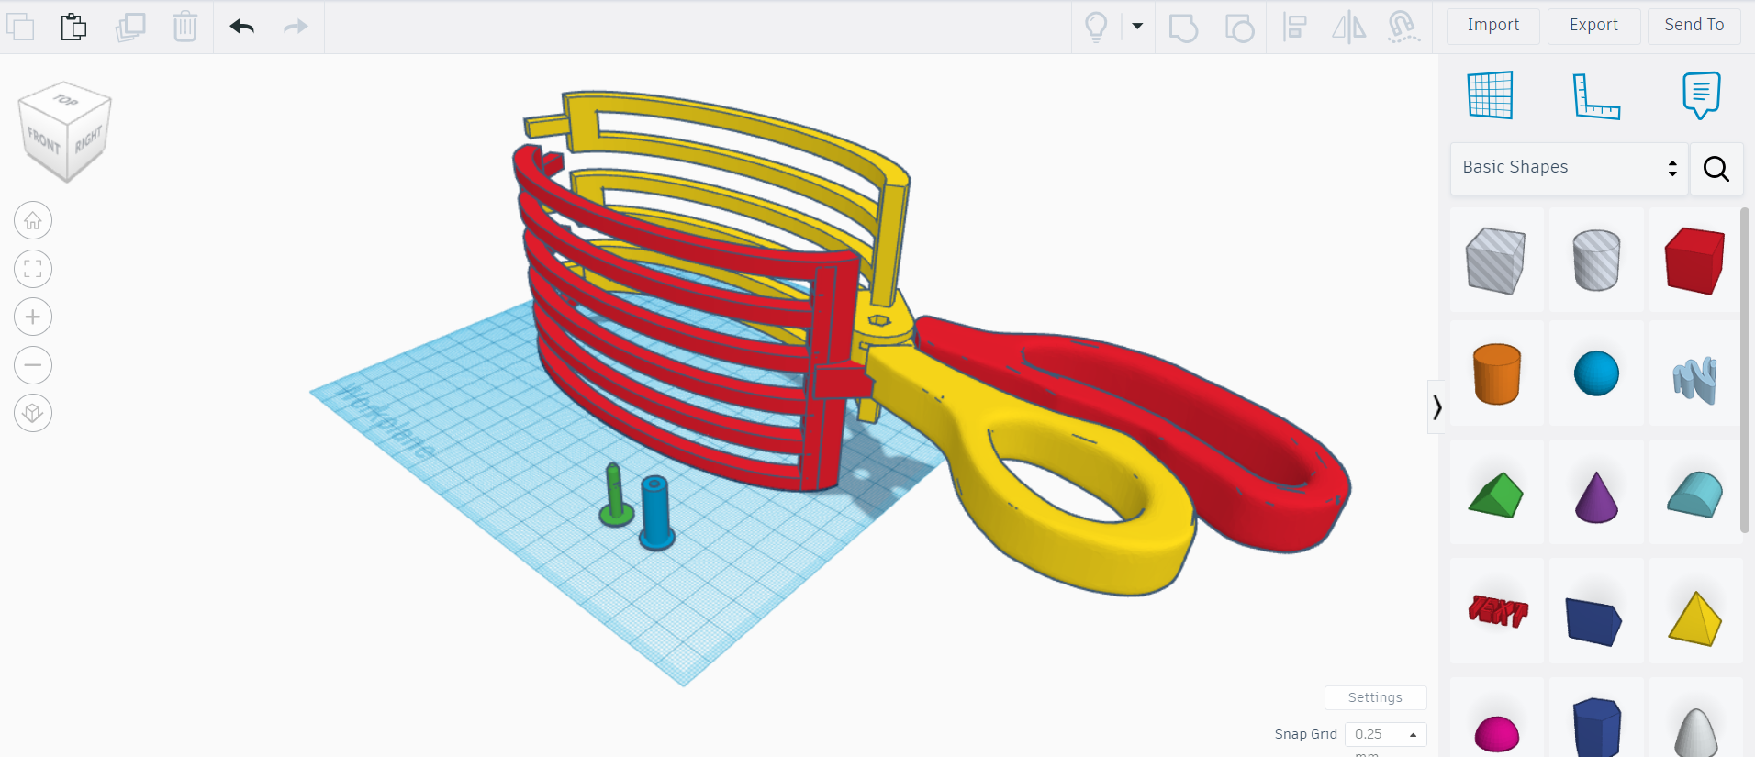
Task: Select the striped Box hole shape
Action: tap(1496, 261)
